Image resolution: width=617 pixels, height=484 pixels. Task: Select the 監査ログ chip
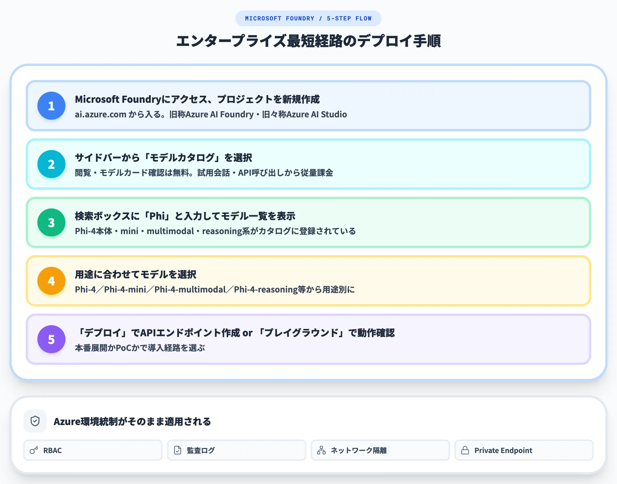tap(237, 450)
